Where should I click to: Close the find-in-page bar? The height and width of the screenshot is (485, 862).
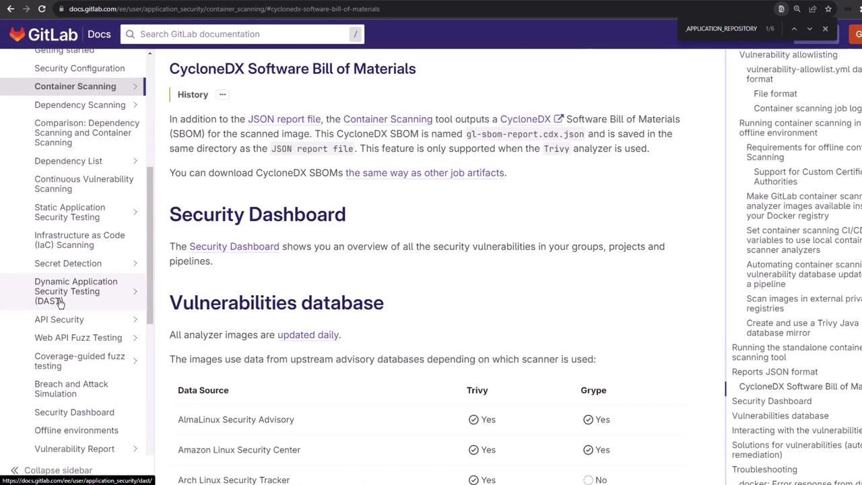[x=825, y=29]
